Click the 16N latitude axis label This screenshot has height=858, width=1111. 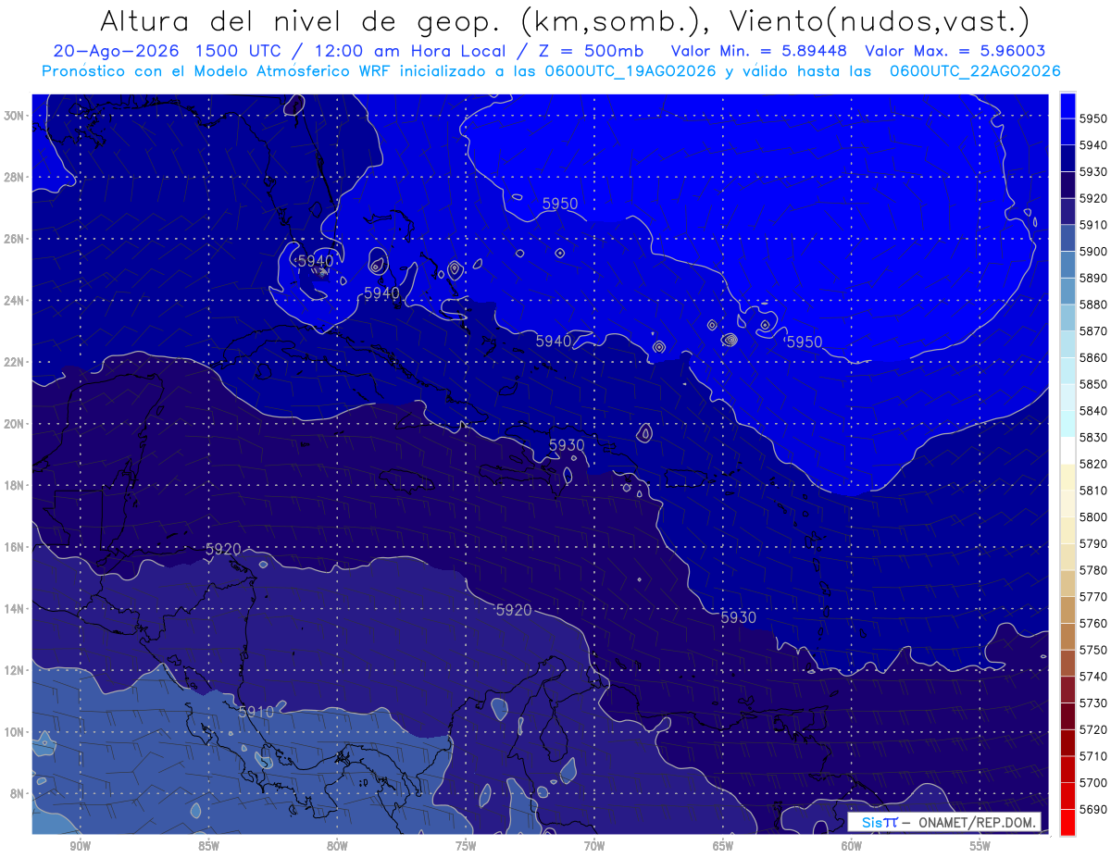16,547
